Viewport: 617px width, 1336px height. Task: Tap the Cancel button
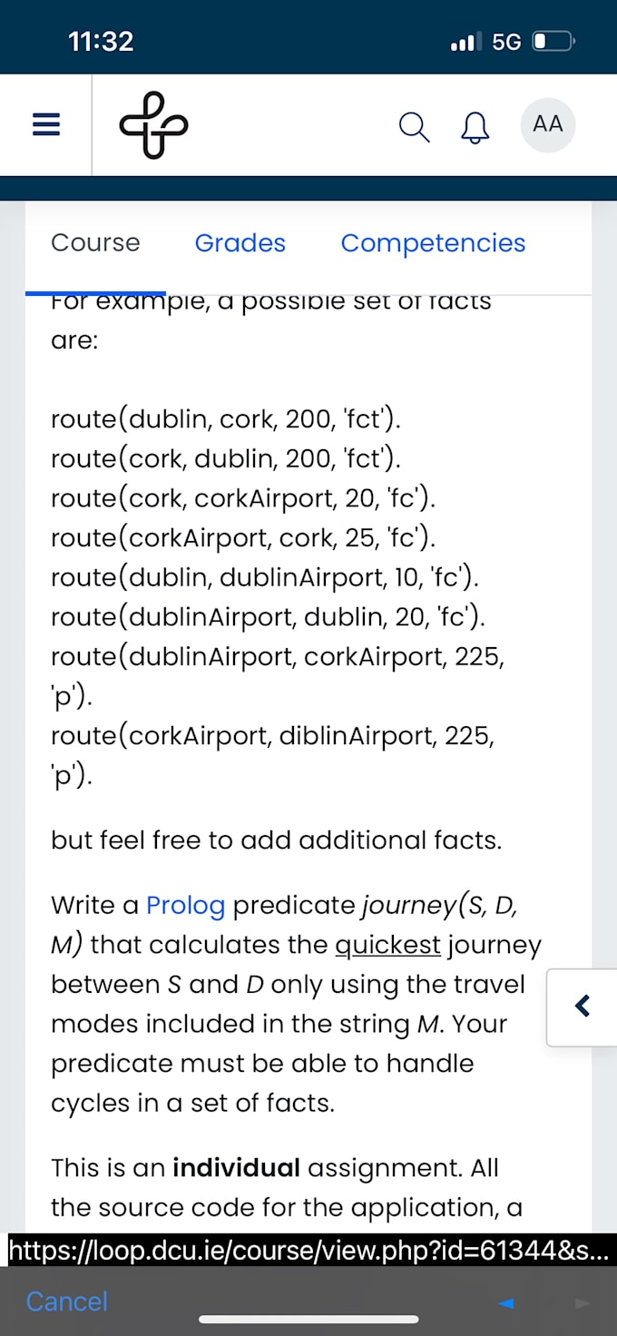tap(67, 1302)
